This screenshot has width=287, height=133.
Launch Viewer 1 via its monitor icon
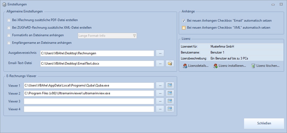coord(170,85)
